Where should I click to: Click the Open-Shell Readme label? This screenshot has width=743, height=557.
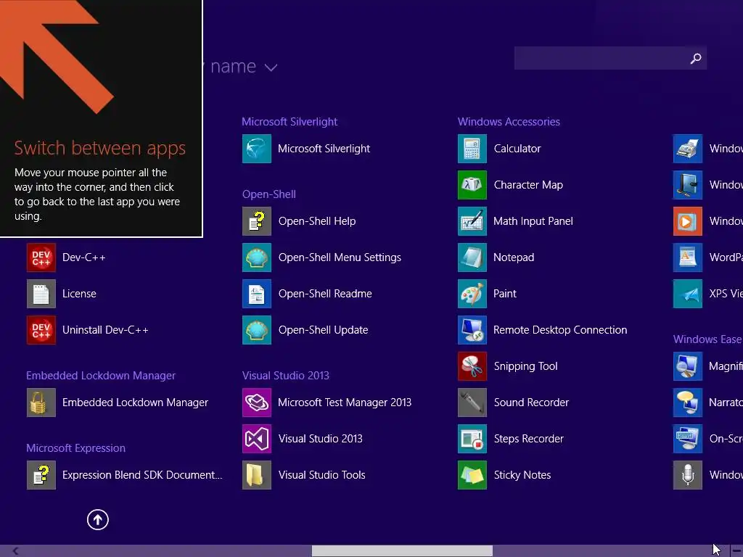(x=325, y=294)
